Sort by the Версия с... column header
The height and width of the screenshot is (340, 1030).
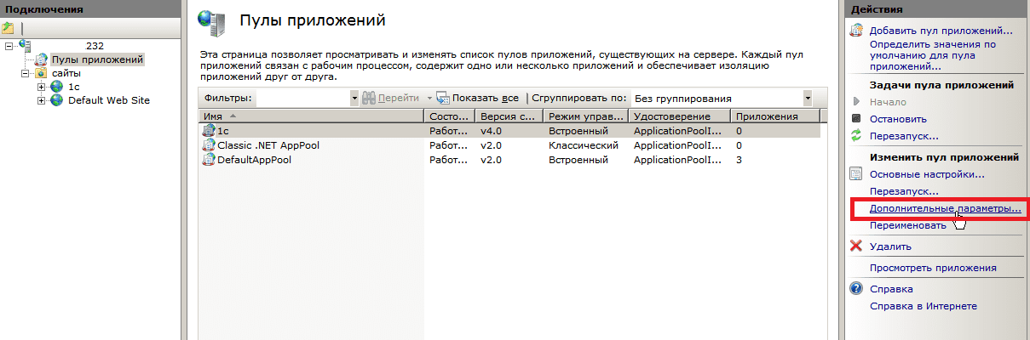pyautogui.click(x=509, y=116)
